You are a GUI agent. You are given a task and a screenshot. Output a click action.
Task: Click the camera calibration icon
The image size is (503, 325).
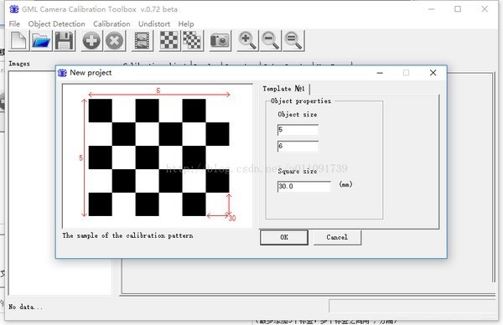tap(220, 41)
